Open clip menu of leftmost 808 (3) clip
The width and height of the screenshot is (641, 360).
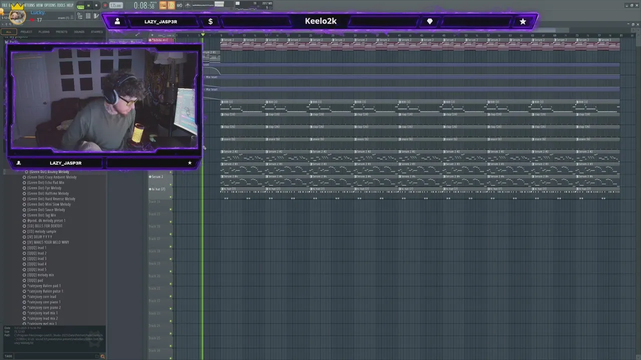[222, 102]
